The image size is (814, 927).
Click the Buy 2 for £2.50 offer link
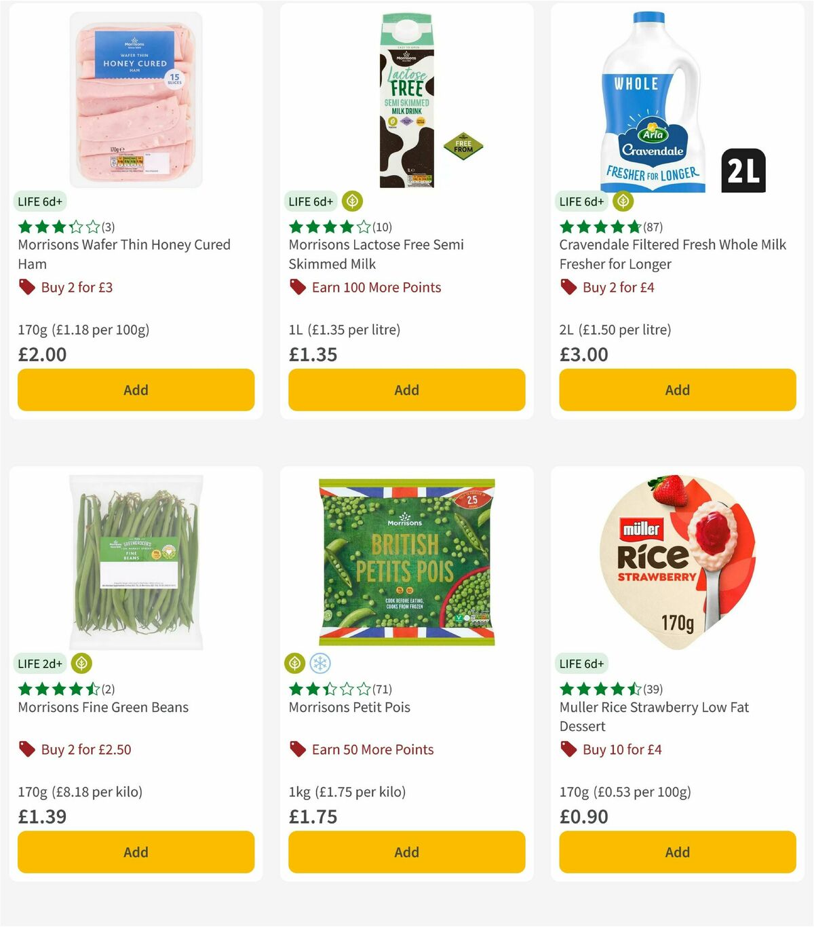point(86,749)
